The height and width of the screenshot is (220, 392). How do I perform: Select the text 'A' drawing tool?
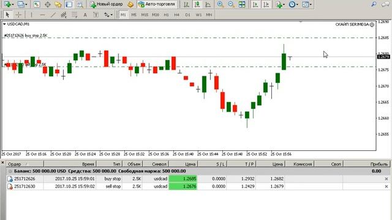click(x=85, y=15)
